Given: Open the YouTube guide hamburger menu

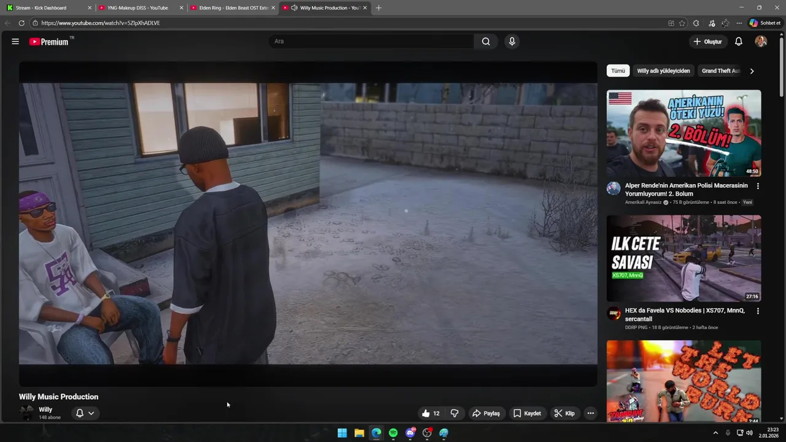Looking at the screenshot, I should [x=15, y=42].
